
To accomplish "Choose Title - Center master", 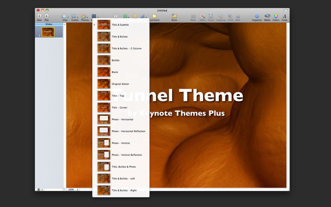I will pos(121,108).
